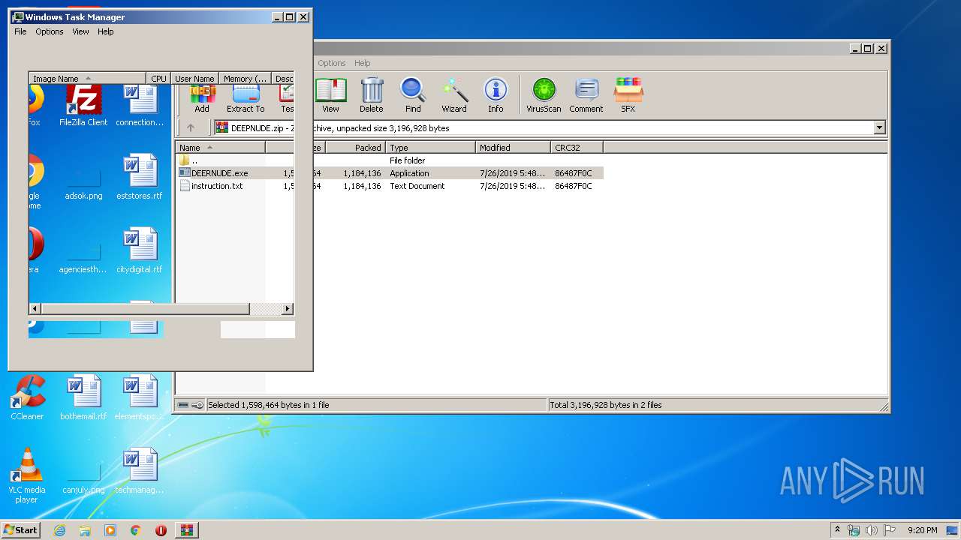961x540 pixels.
Task: Open Help menu in WinRAR
Action: click(x=363, y=63)
